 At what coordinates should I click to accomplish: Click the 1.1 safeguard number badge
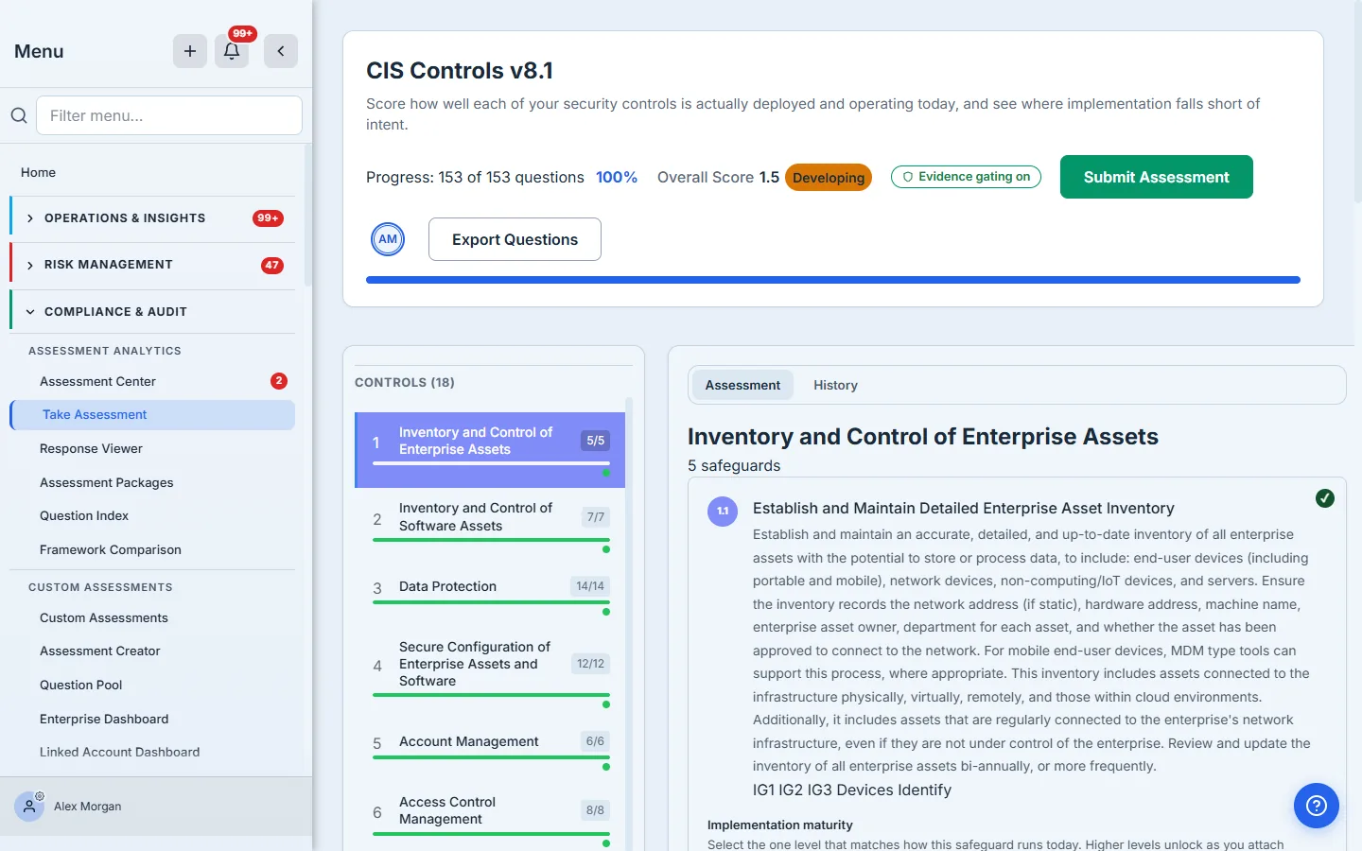point(723,512)
